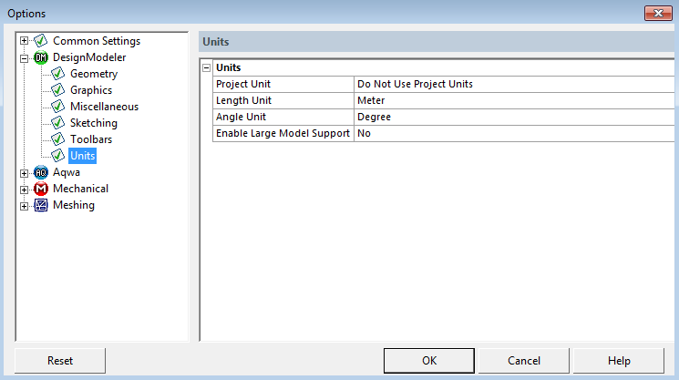The image size is (679, 380).
Task: Click the 'Enable Large Model Support' label
Action: point(283,133)
